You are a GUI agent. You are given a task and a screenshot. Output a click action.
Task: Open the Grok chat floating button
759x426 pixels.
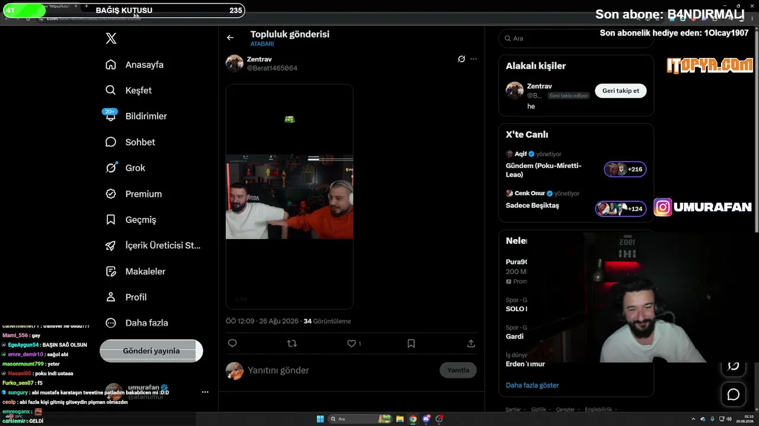[x=734, y=366]
